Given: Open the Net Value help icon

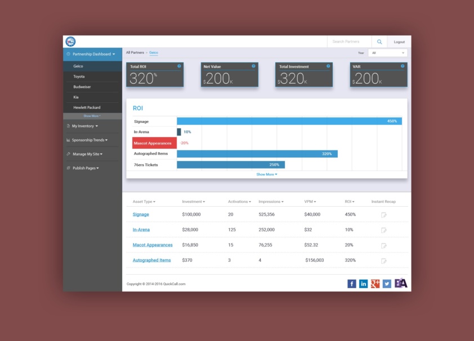Looking at the screenshot, I should [253, 66].
